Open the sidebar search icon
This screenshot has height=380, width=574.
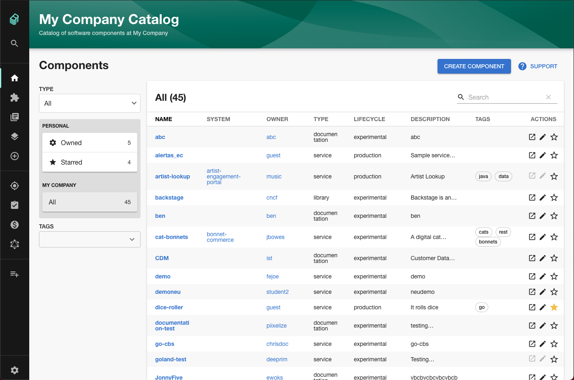[x=15, y=43]
